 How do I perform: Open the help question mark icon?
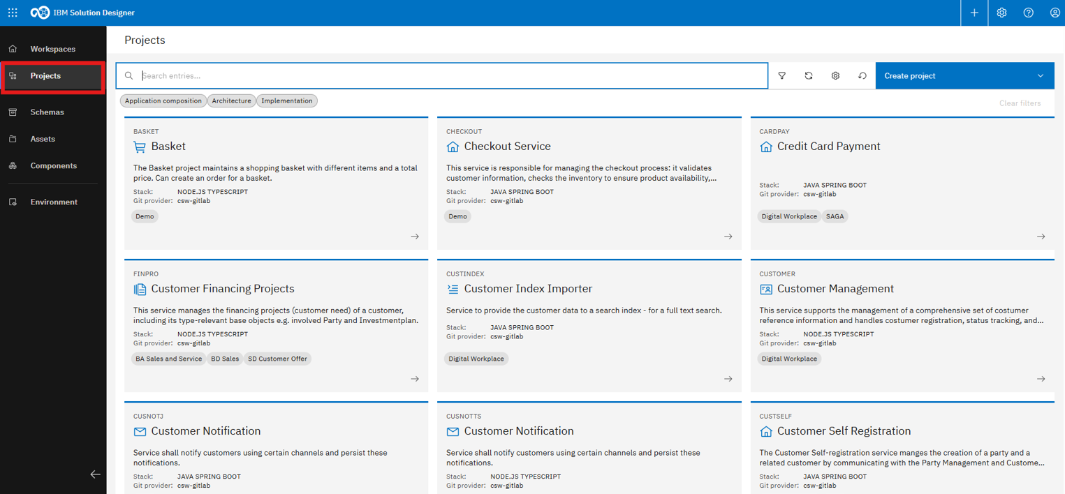pyautogui.click(x=1028, y=13)
